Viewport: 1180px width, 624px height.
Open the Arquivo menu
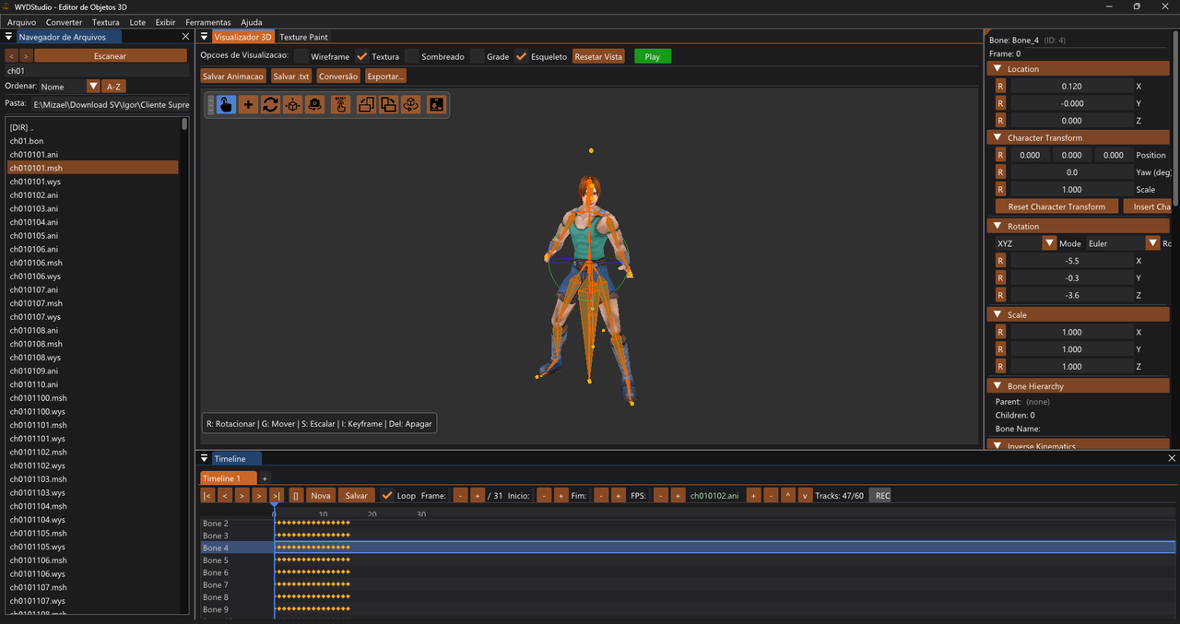[21, 22]
